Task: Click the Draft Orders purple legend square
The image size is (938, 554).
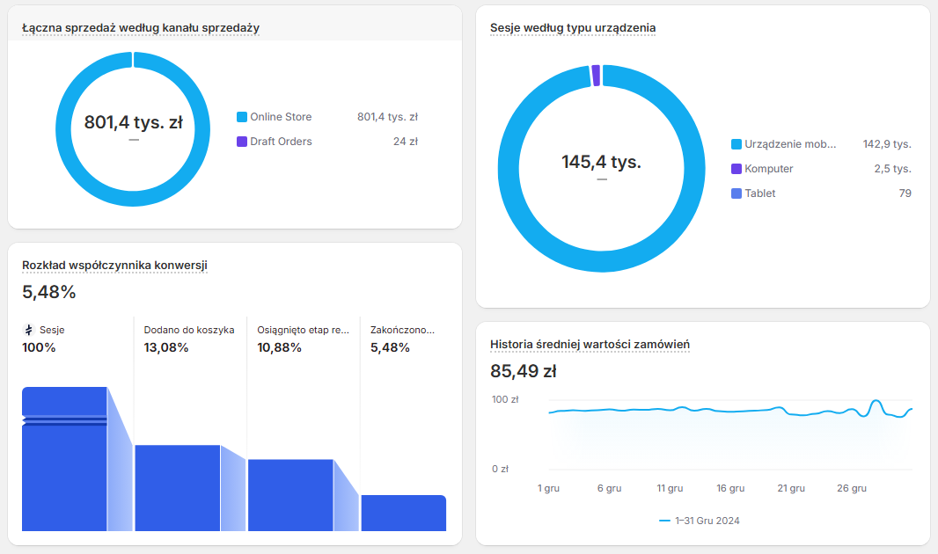Action: click(x=242, y=142)
